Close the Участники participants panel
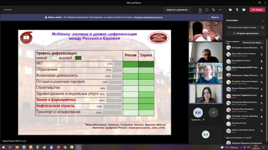 pos(263,21)
